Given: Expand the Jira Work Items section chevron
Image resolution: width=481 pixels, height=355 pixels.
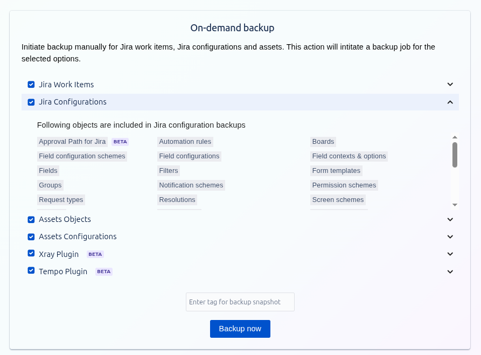Looking at the screenshot, I should point(450,85).
